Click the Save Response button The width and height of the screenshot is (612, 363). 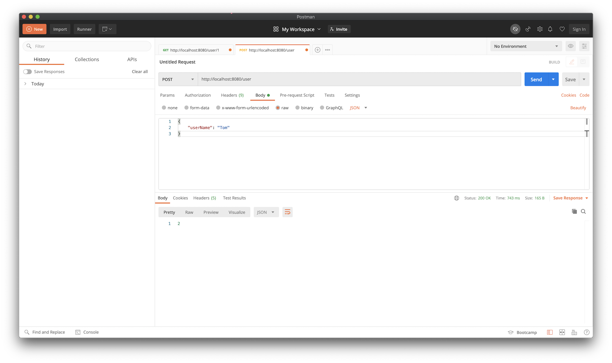click(x=568, y=198)
